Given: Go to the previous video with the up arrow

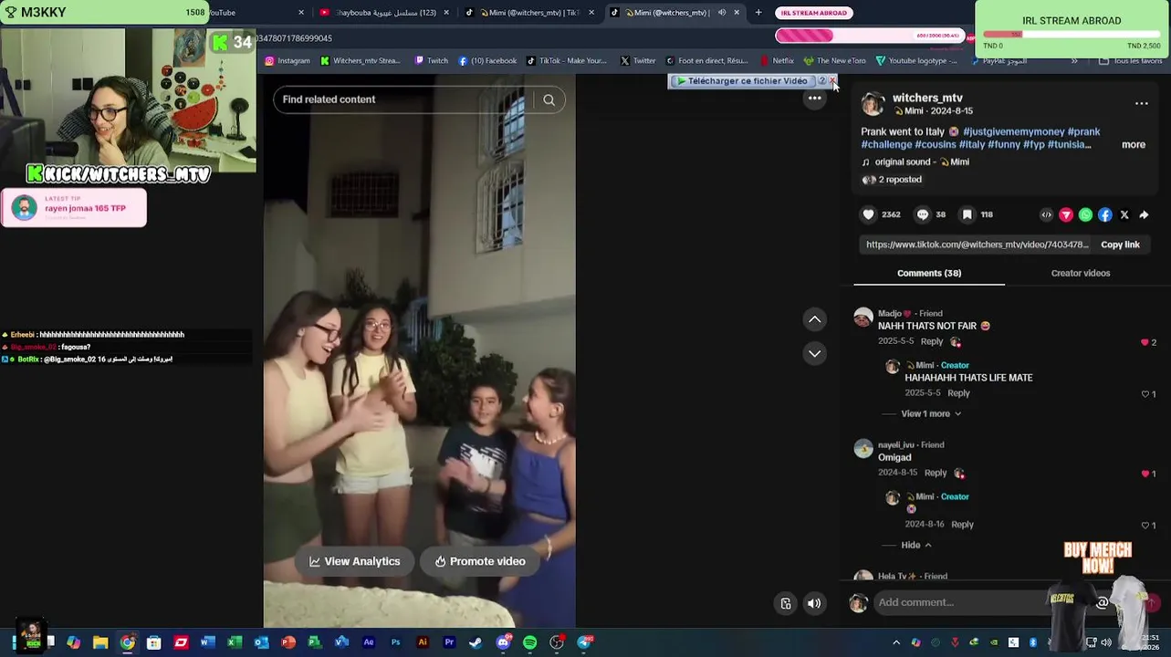Looking at the screenshot, I should tap(814, 319).
